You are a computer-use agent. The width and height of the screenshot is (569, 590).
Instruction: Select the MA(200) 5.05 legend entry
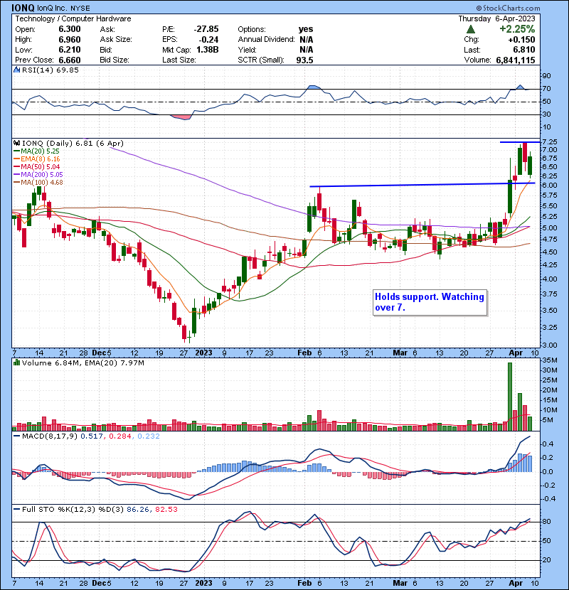(x=38, y=175)
